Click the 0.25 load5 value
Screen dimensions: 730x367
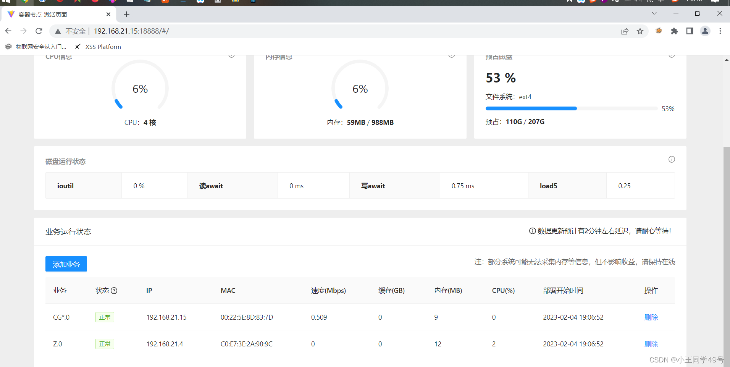coord(624,186)
